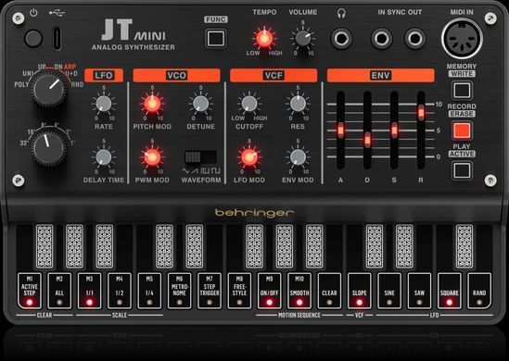Image resolution: width=509 pixels, height=361 pixels.
Task: Select the LFO RAND key
Action: click(x=479, y=291)
